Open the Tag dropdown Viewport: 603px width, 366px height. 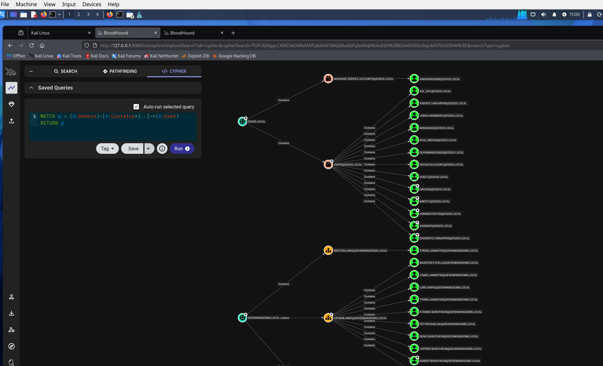point(107,149)
